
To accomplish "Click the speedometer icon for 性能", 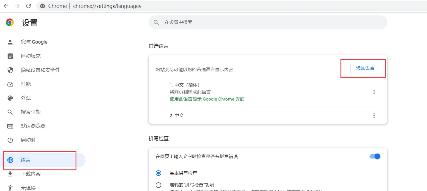I will coord(10,84).
